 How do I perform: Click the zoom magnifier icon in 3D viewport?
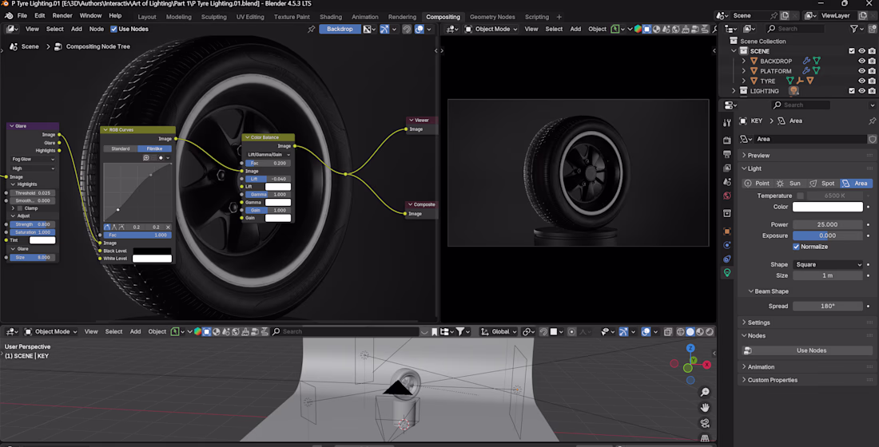705,392
